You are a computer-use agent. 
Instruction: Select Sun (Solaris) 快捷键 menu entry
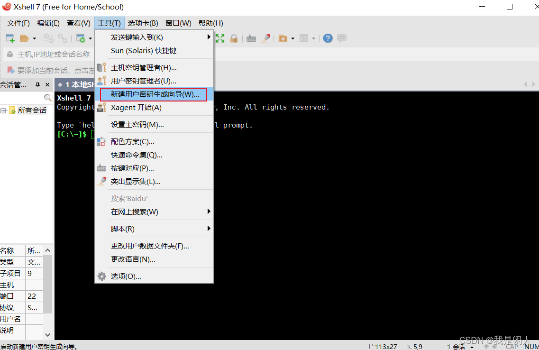[x=154, y=51]
